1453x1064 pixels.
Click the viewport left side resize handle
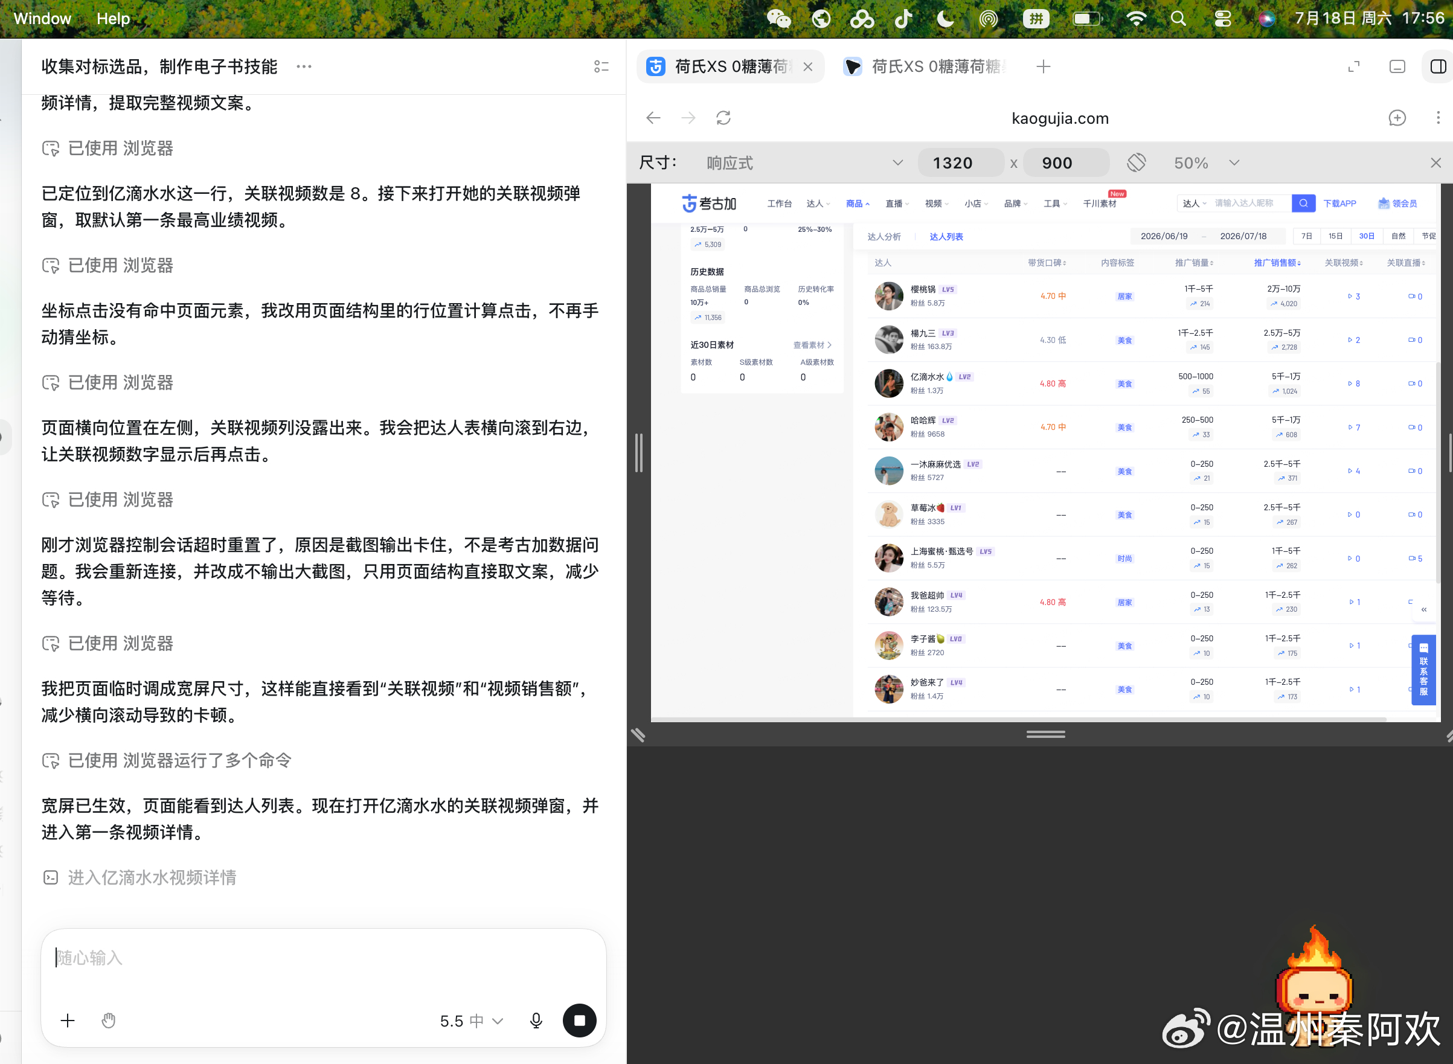638,452
